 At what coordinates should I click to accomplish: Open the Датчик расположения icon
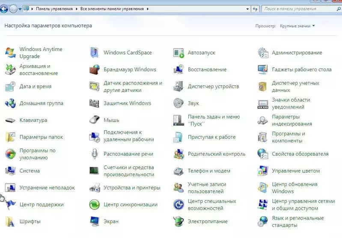click(95, 86)
